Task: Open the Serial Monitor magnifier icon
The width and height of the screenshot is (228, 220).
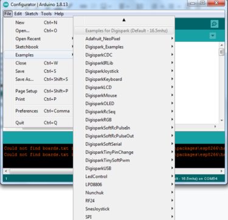Action: coord(214,24)
